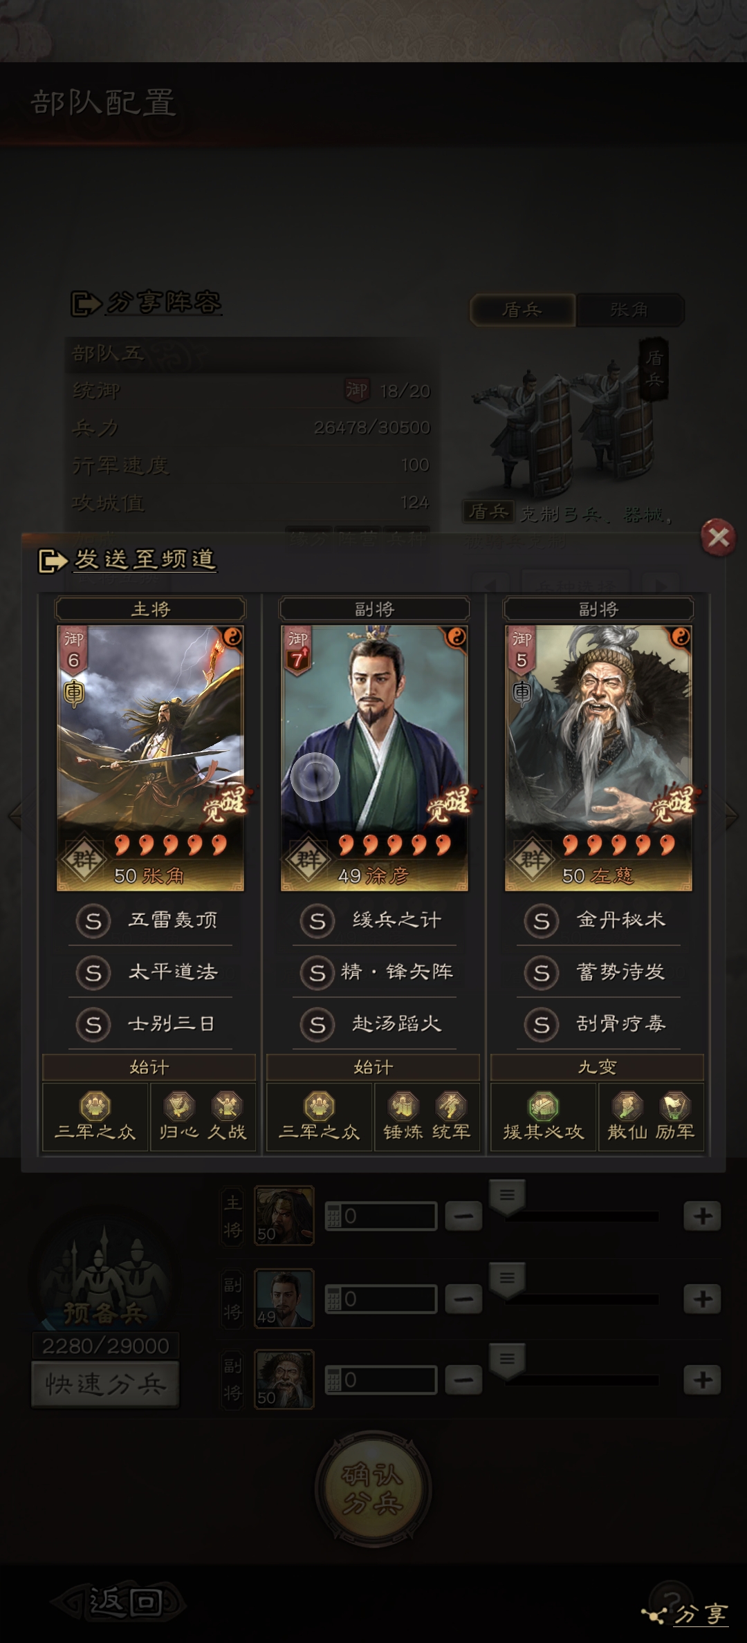
Task: Click the 发送至频道 share icon link
Action: [x=127, y=559]
